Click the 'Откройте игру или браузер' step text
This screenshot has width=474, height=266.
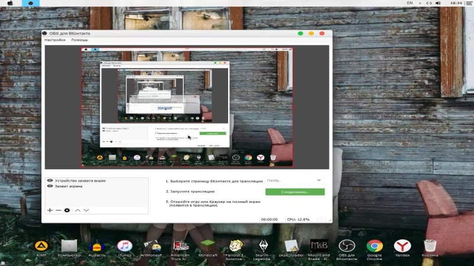pos(213,203)
